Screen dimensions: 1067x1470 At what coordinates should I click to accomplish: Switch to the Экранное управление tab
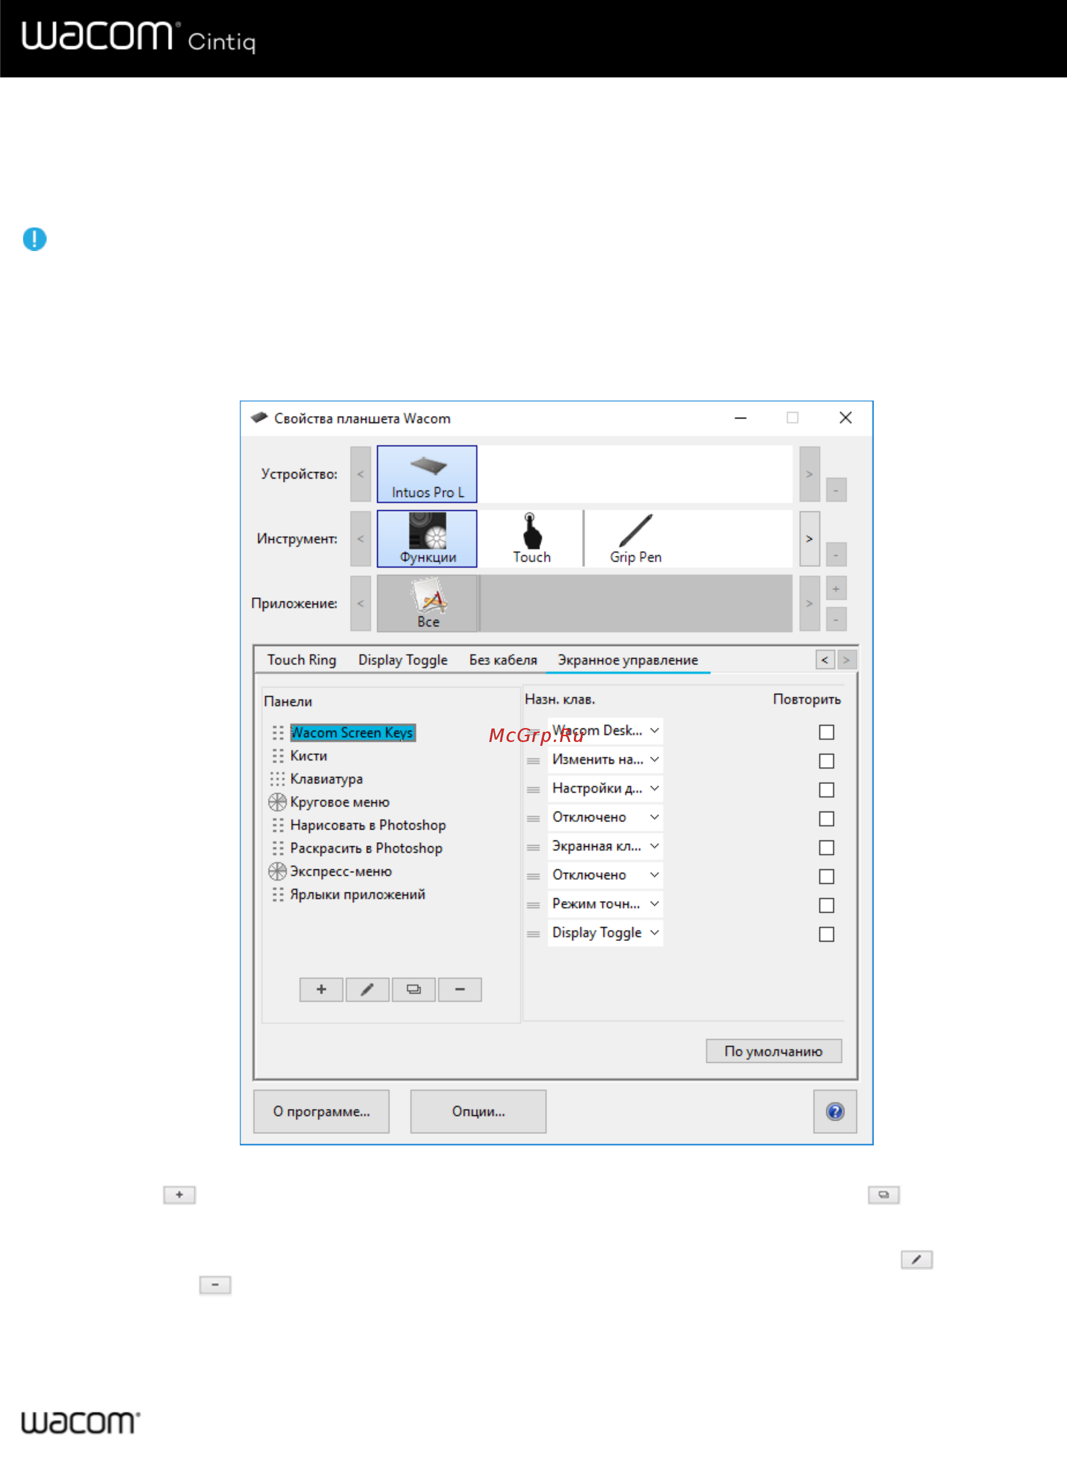tap(628, 660)
